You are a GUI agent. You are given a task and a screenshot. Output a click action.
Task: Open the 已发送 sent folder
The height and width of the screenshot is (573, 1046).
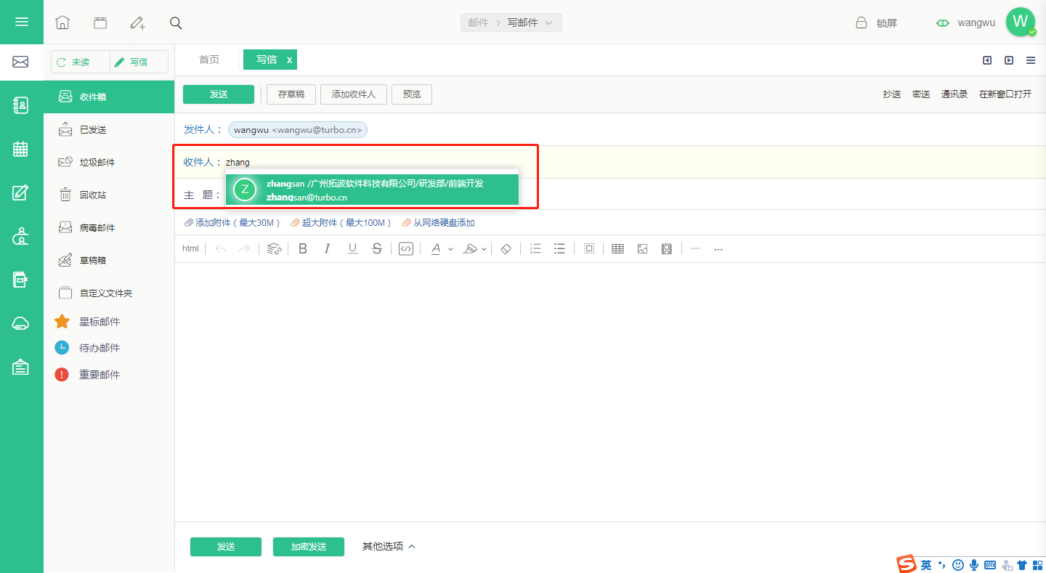click(109, 129)
